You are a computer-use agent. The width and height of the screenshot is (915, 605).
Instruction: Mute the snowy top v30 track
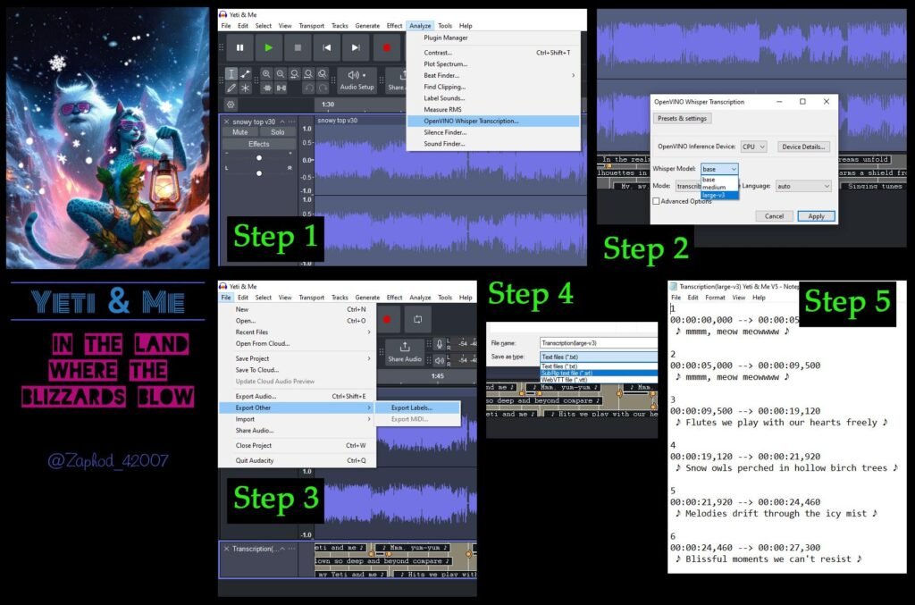(x=239, y=132)
